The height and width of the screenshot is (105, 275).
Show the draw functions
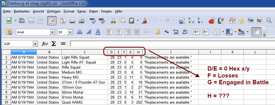point(221,21)
